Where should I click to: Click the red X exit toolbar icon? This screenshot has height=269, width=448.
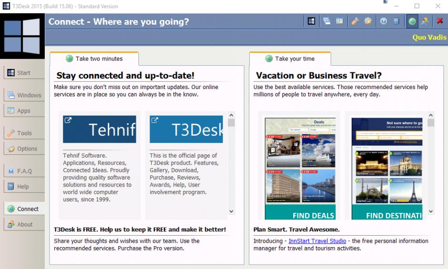tap(440, 21)
